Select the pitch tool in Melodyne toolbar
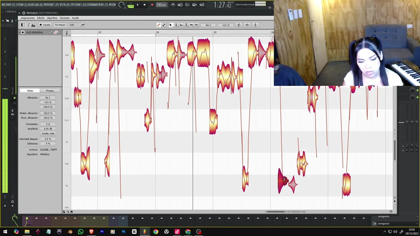The image size is (420, 236). tap(176, 25)
